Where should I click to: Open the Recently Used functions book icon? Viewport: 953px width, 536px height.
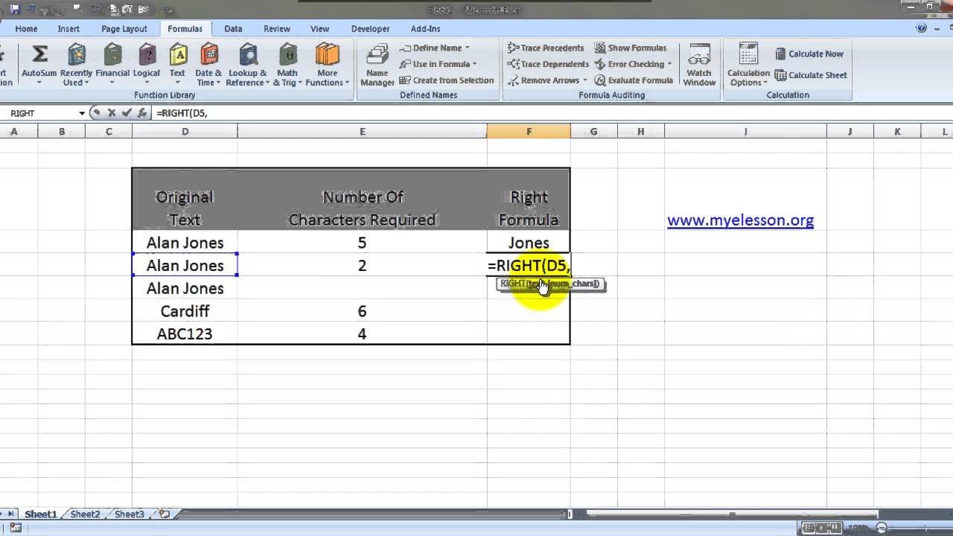click(76, 54)
